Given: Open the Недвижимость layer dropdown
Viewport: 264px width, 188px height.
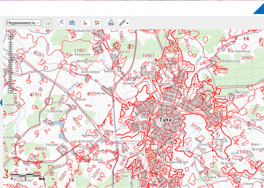Looking at the screenshot, I should [x=23, y=23].
